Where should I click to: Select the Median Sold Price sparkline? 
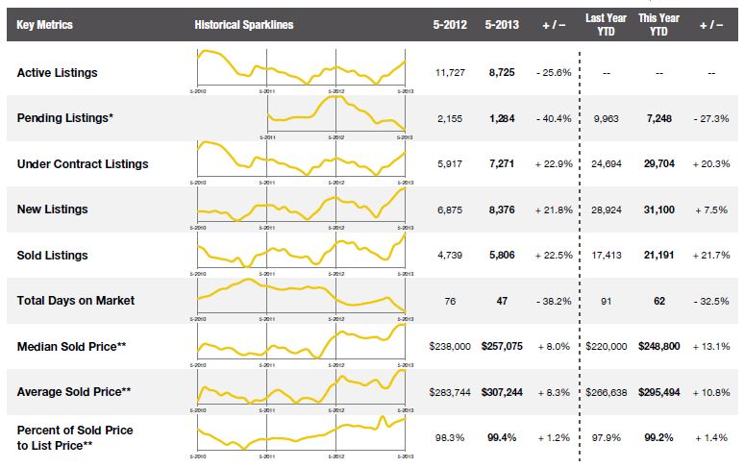(301, 342)
